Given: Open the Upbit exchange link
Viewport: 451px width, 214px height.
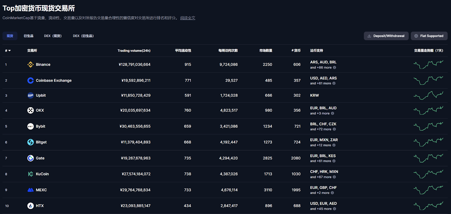Looking at the screenshot, I should [x=41, y=95].
